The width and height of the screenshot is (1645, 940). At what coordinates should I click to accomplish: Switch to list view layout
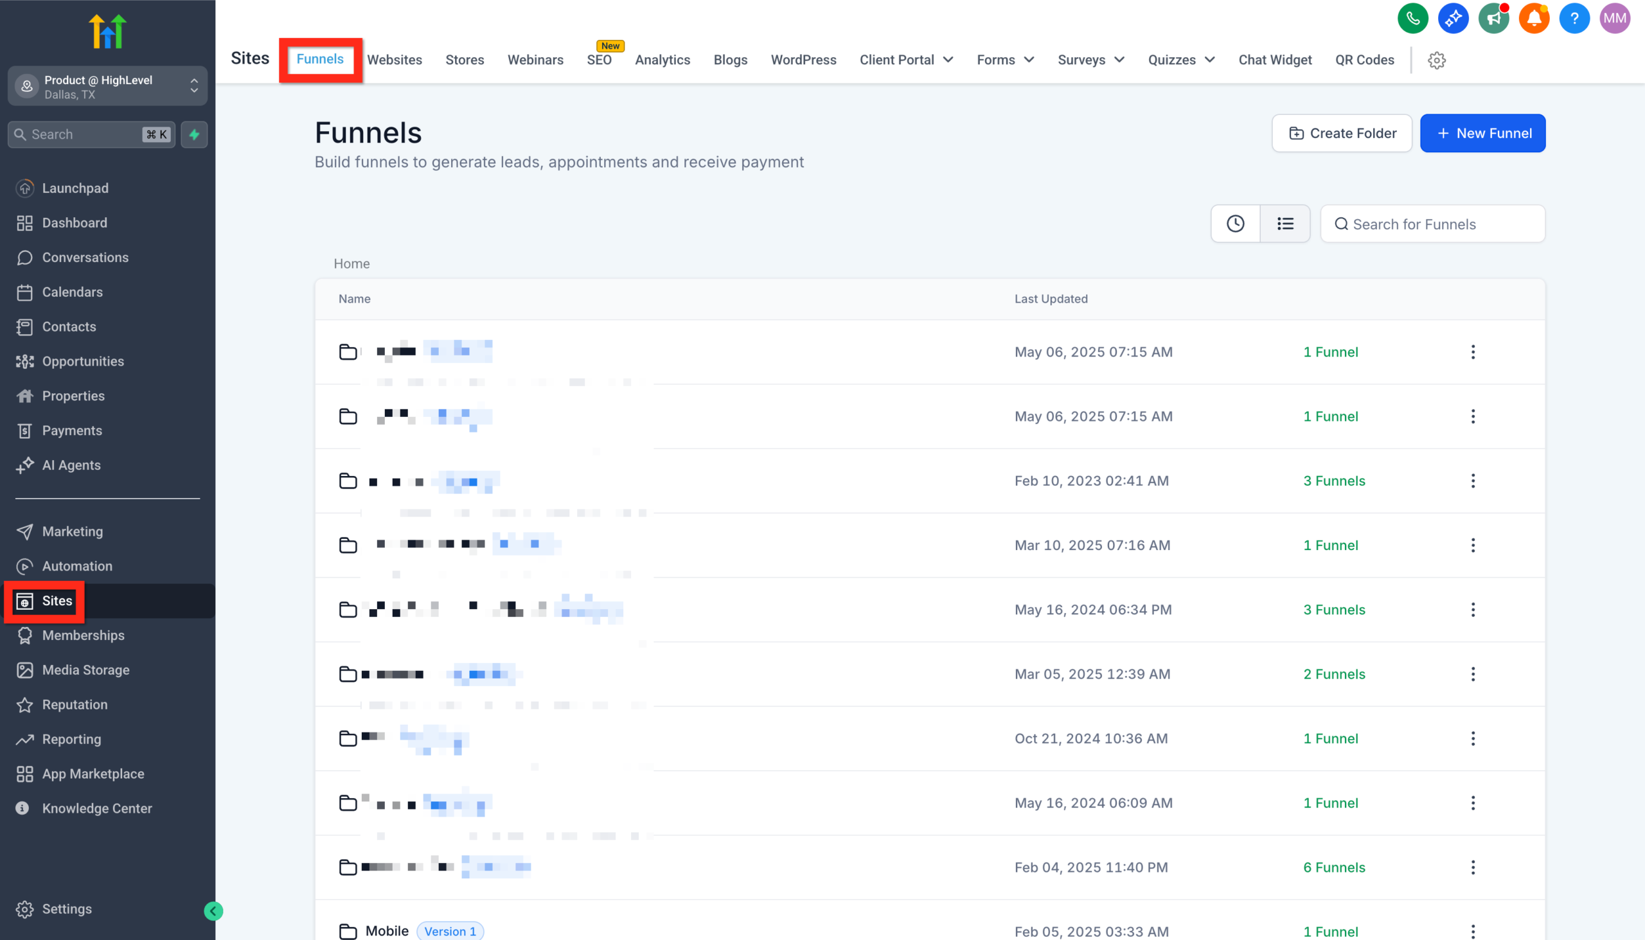[1285, 224]
